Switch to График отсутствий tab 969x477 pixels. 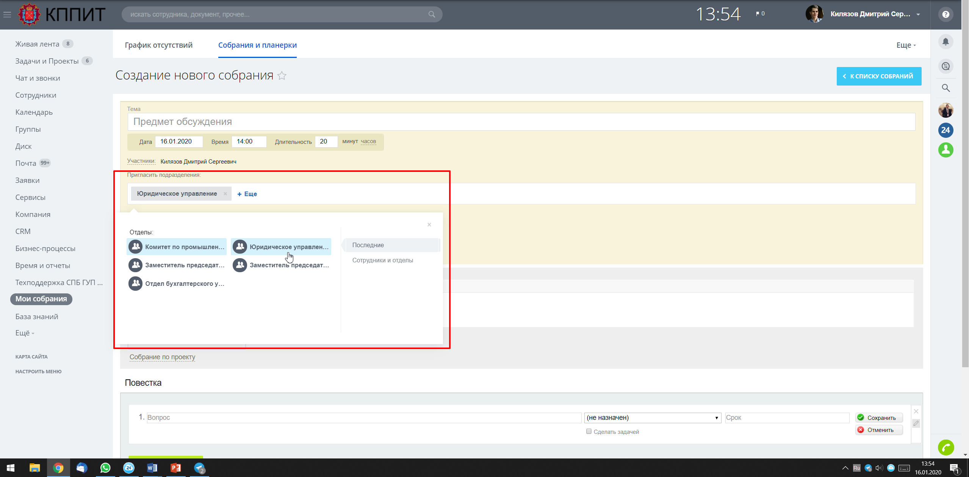[158, 45]
